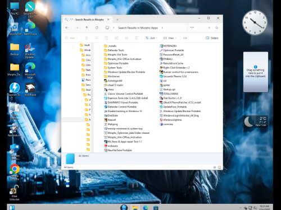Select the chess game entry

(109, 90)
